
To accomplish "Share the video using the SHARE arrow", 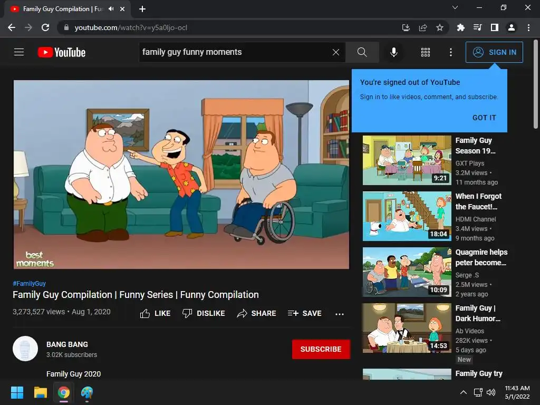I will (257, 313).
